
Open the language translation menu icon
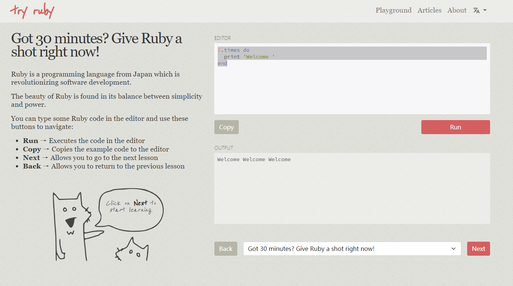(480, 10)
